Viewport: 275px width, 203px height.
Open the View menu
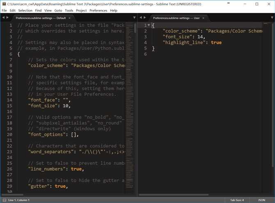point(48,11)
